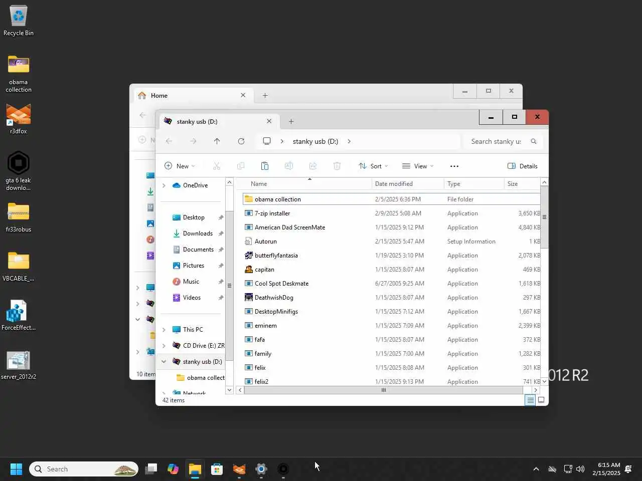Open the Recycle Bin desktop icon
Viewport: 642px width, 481px height.
pos(19,21)
